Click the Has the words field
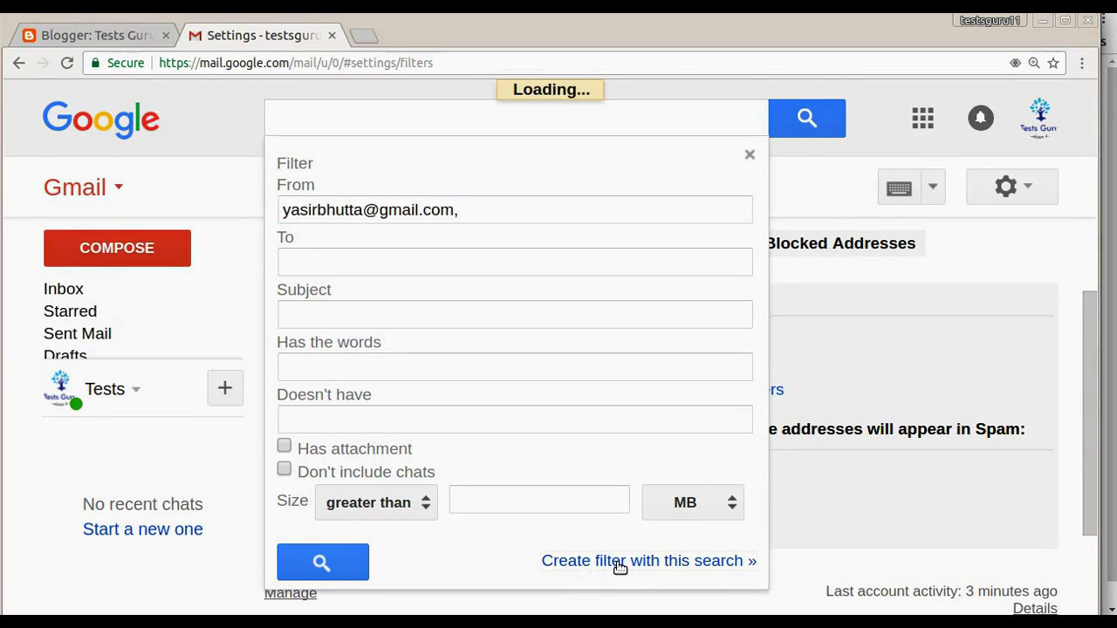1117x628 pixels. click(x=515, y=367)
